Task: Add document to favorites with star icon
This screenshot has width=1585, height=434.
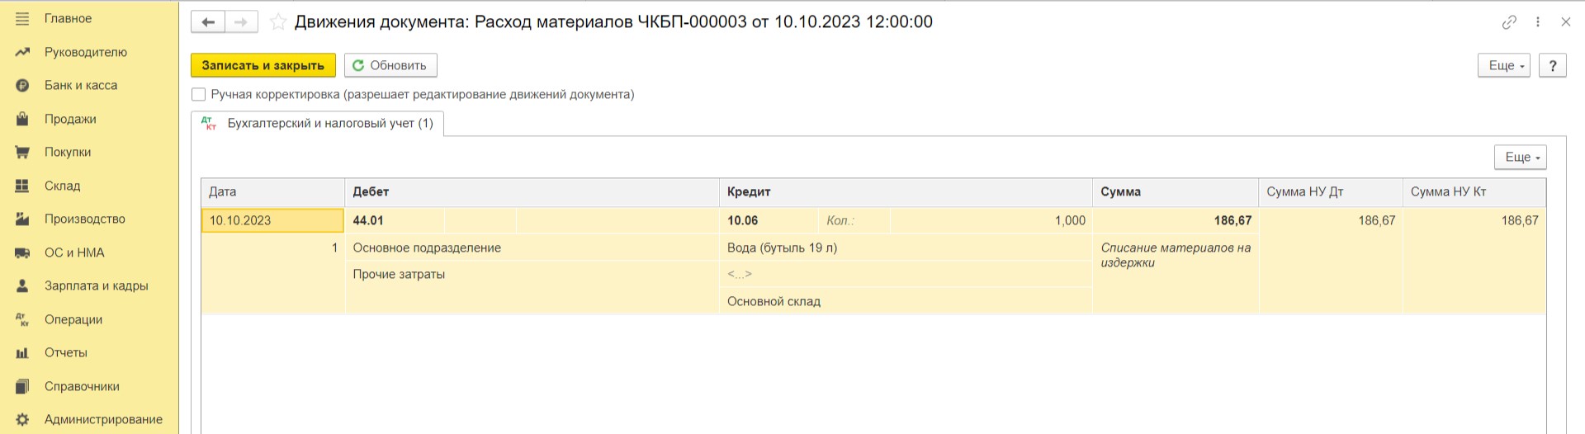Action: coord(278,22)
